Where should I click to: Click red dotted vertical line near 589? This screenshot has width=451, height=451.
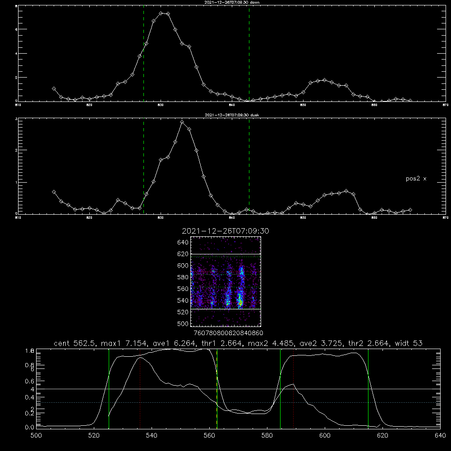(294, 389)
